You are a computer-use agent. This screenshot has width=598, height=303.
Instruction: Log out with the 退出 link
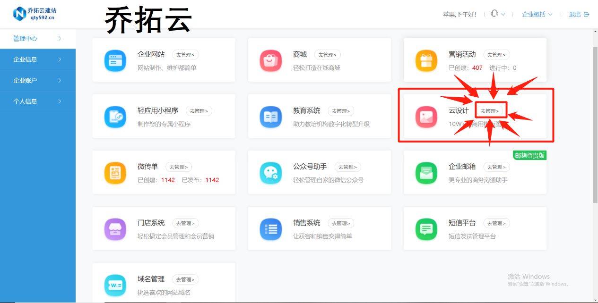click(x=579, y=14)
